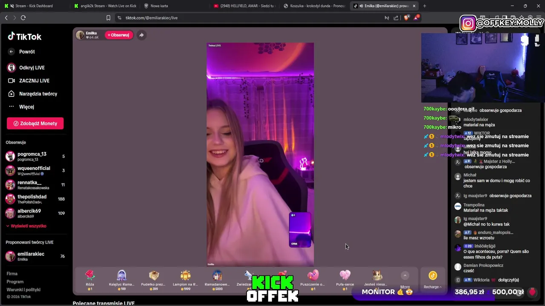
Task: Switch to Koszulka krokodyl dunda tab
Action: pyautogui.click(x=315, y=6)
